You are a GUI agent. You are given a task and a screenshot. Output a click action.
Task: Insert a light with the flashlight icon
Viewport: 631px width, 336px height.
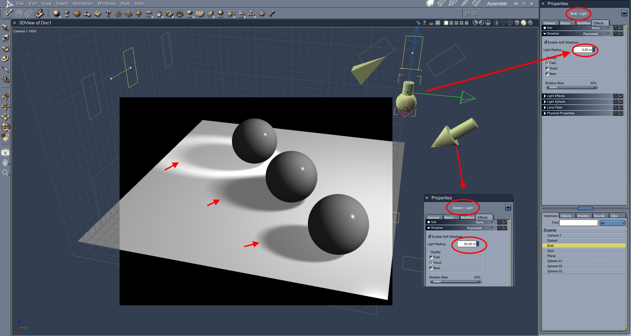(x=210, y=13)
